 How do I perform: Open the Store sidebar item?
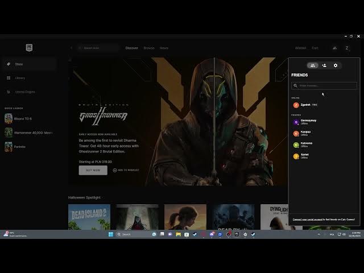29,64
